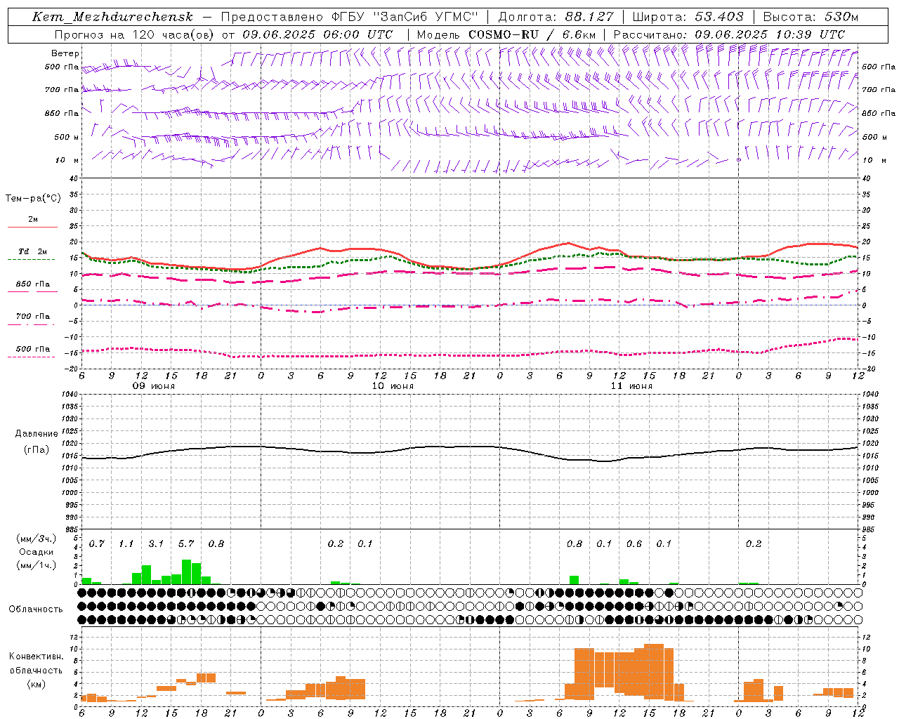Click the 'Высота: 530м' elevation value
Screen dimensions: 899x719
[811, 17]
